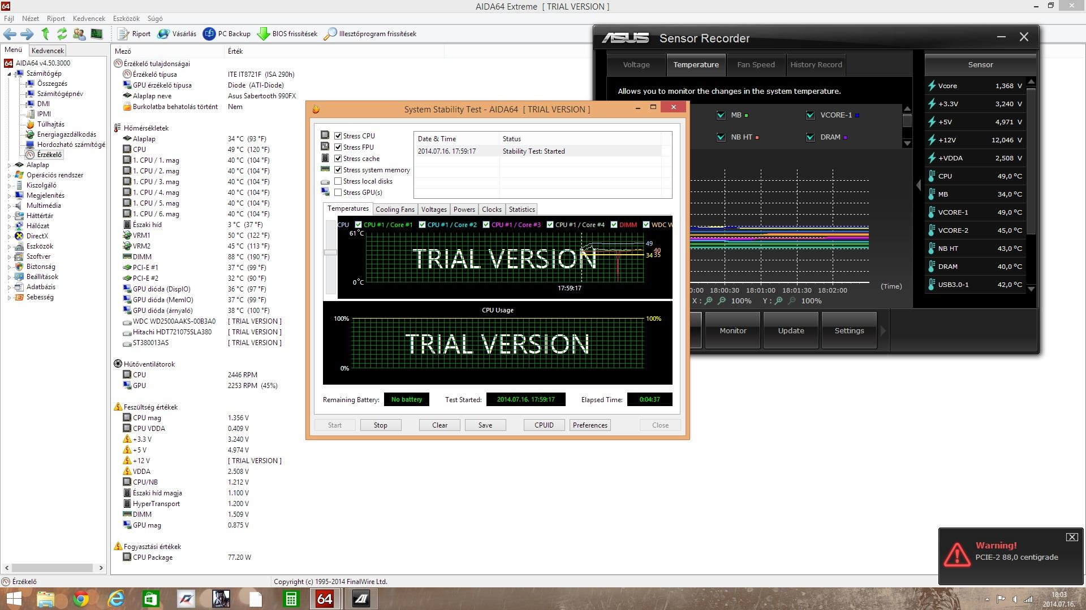Image resolution: width=1086 pixels, height=610 pixels.
Task: Uncheck Stress system memory checkbox
Action: (338, 170)
